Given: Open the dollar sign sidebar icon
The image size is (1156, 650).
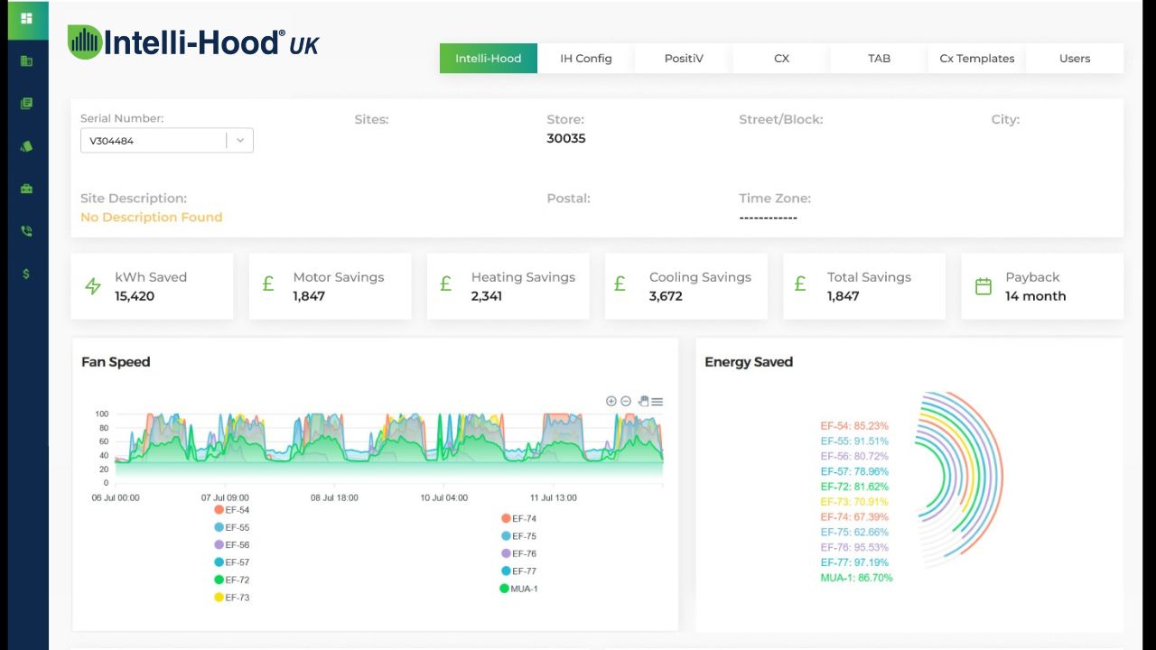Looking at the screenshot, I should click(x=26, y=274).
